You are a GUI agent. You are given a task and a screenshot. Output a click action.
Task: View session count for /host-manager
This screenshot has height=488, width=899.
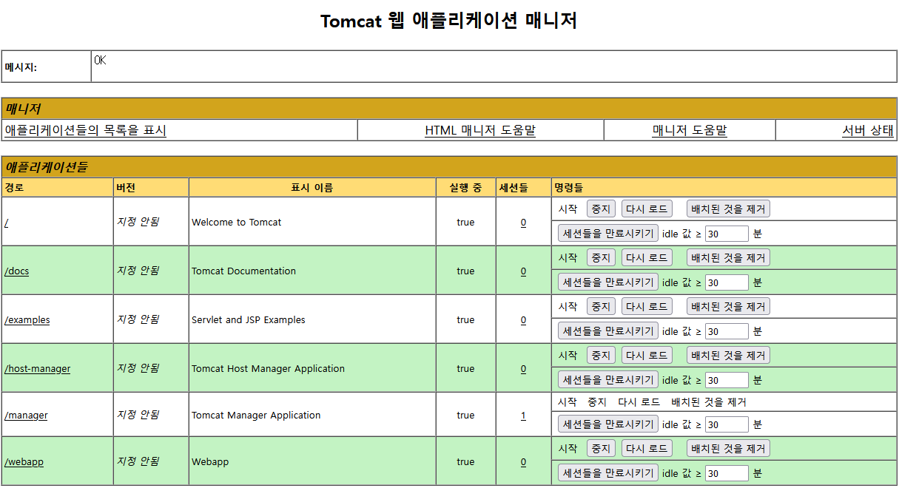[x=523, y=369]
